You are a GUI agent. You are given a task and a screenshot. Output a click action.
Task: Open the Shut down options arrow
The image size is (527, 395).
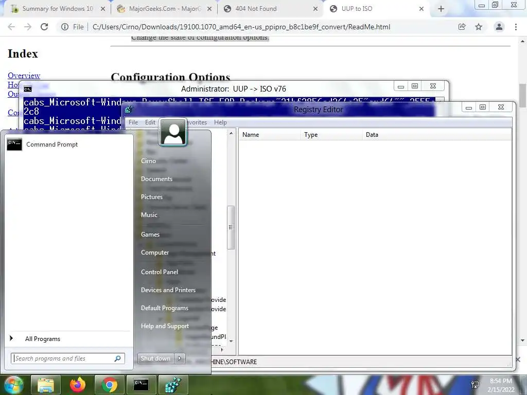(180, 358)
